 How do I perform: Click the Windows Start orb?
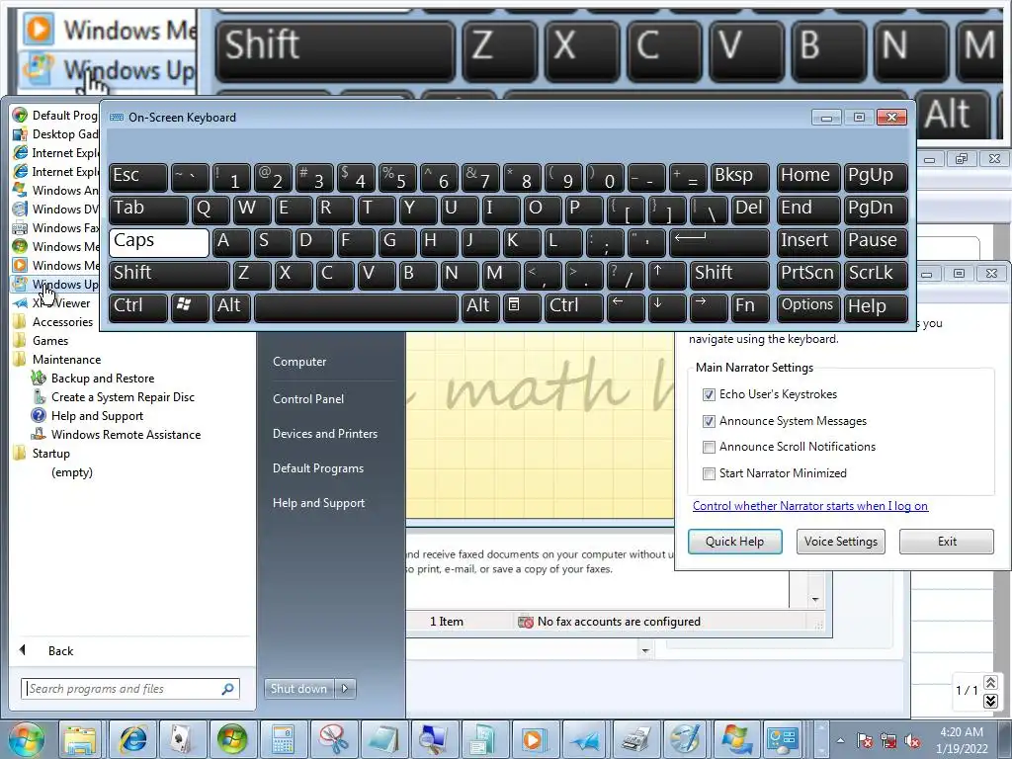(x=27, y=739)
